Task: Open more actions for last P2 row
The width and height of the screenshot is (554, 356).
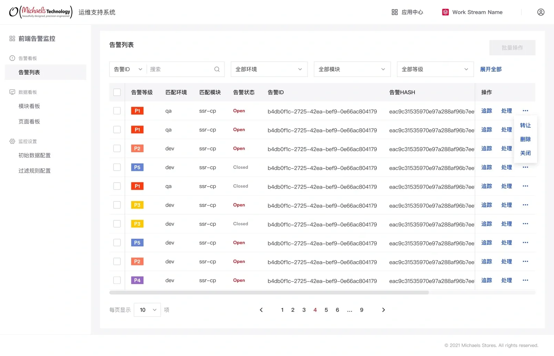Action: 525,262
